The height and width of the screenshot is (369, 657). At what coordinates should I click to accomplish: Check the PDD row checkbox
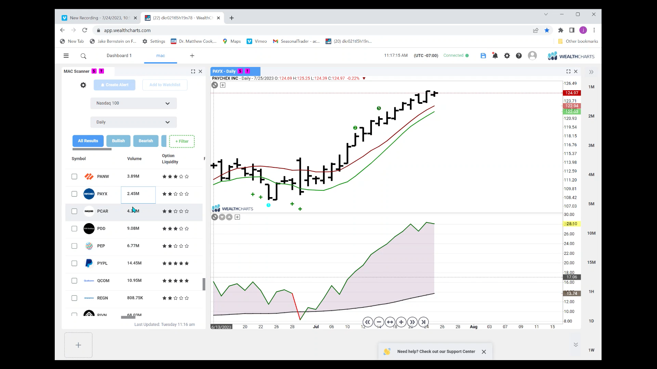[74, 229]
